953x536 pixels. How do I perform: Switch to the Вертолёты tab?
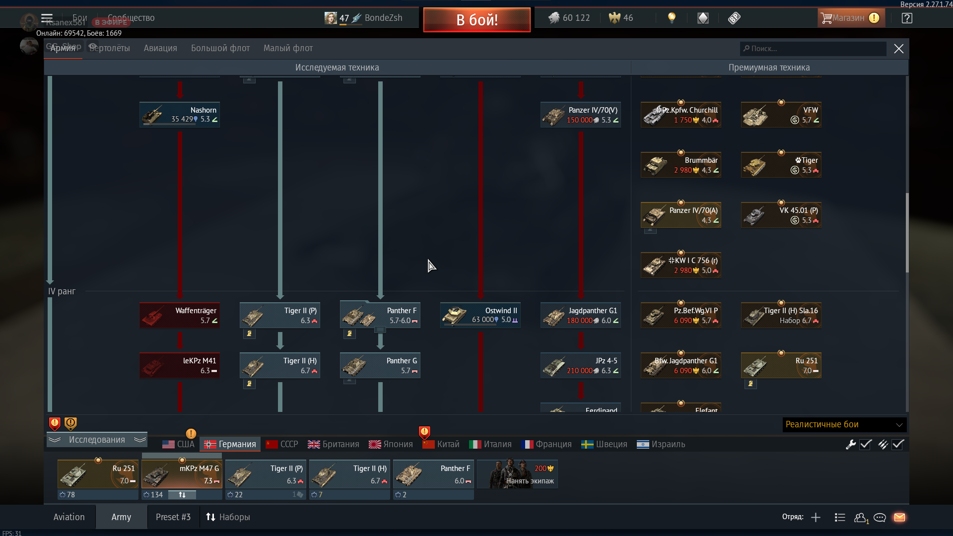coord(110,48)
